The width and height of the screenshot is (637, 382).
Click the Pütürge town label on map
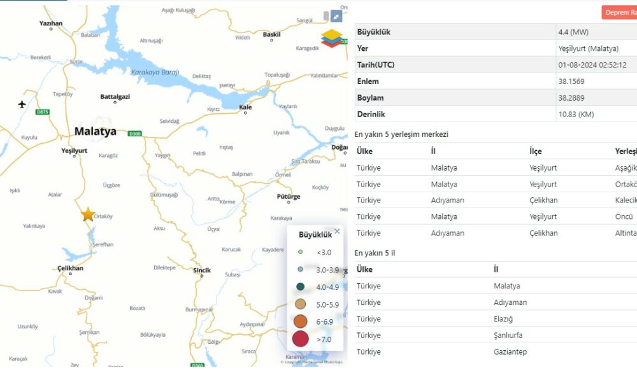[x=289, y=197]
